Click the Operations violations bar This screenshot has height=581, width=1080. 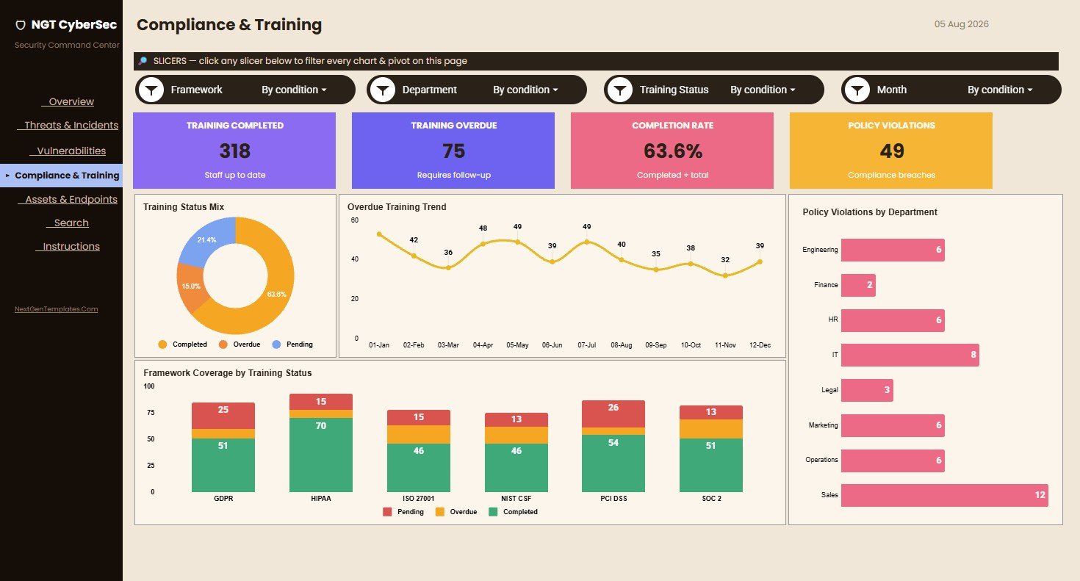[893, 461]
